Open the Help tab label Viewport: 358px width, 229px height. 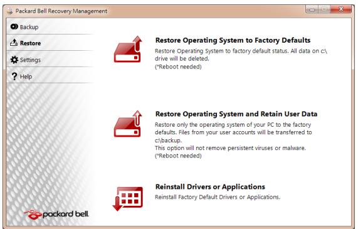(x=26, y=77)
